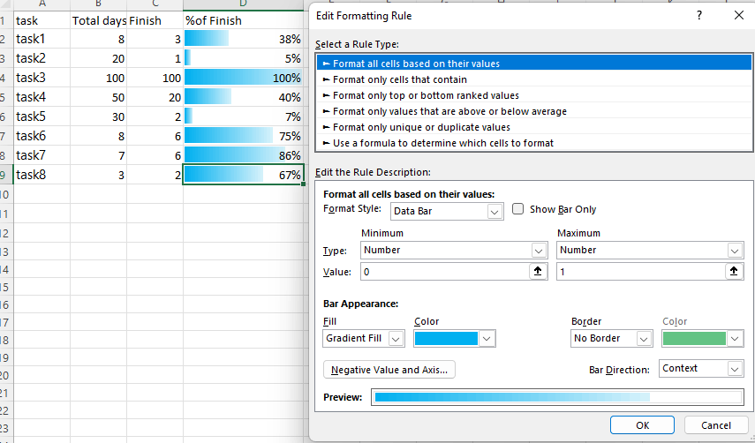755x443 pixels.
Task: Click the 'Total days' header cell
Action: pos(98,20)
